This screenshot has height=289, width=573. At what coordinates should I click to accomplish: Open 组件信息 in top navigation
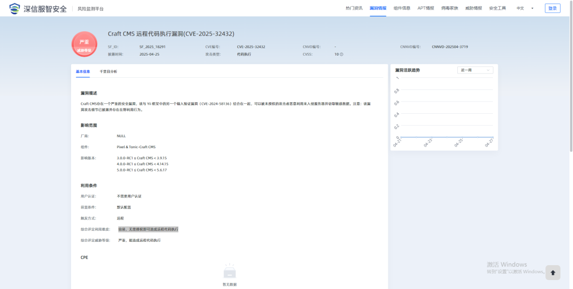(x=402, y=8)
